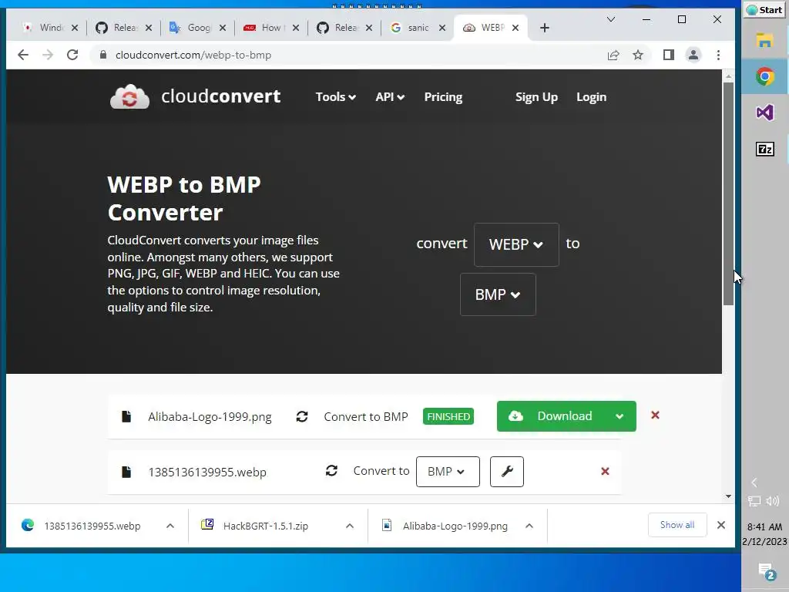Expand the Tools menu
789x592 pixels.
[x=336, y=96]
